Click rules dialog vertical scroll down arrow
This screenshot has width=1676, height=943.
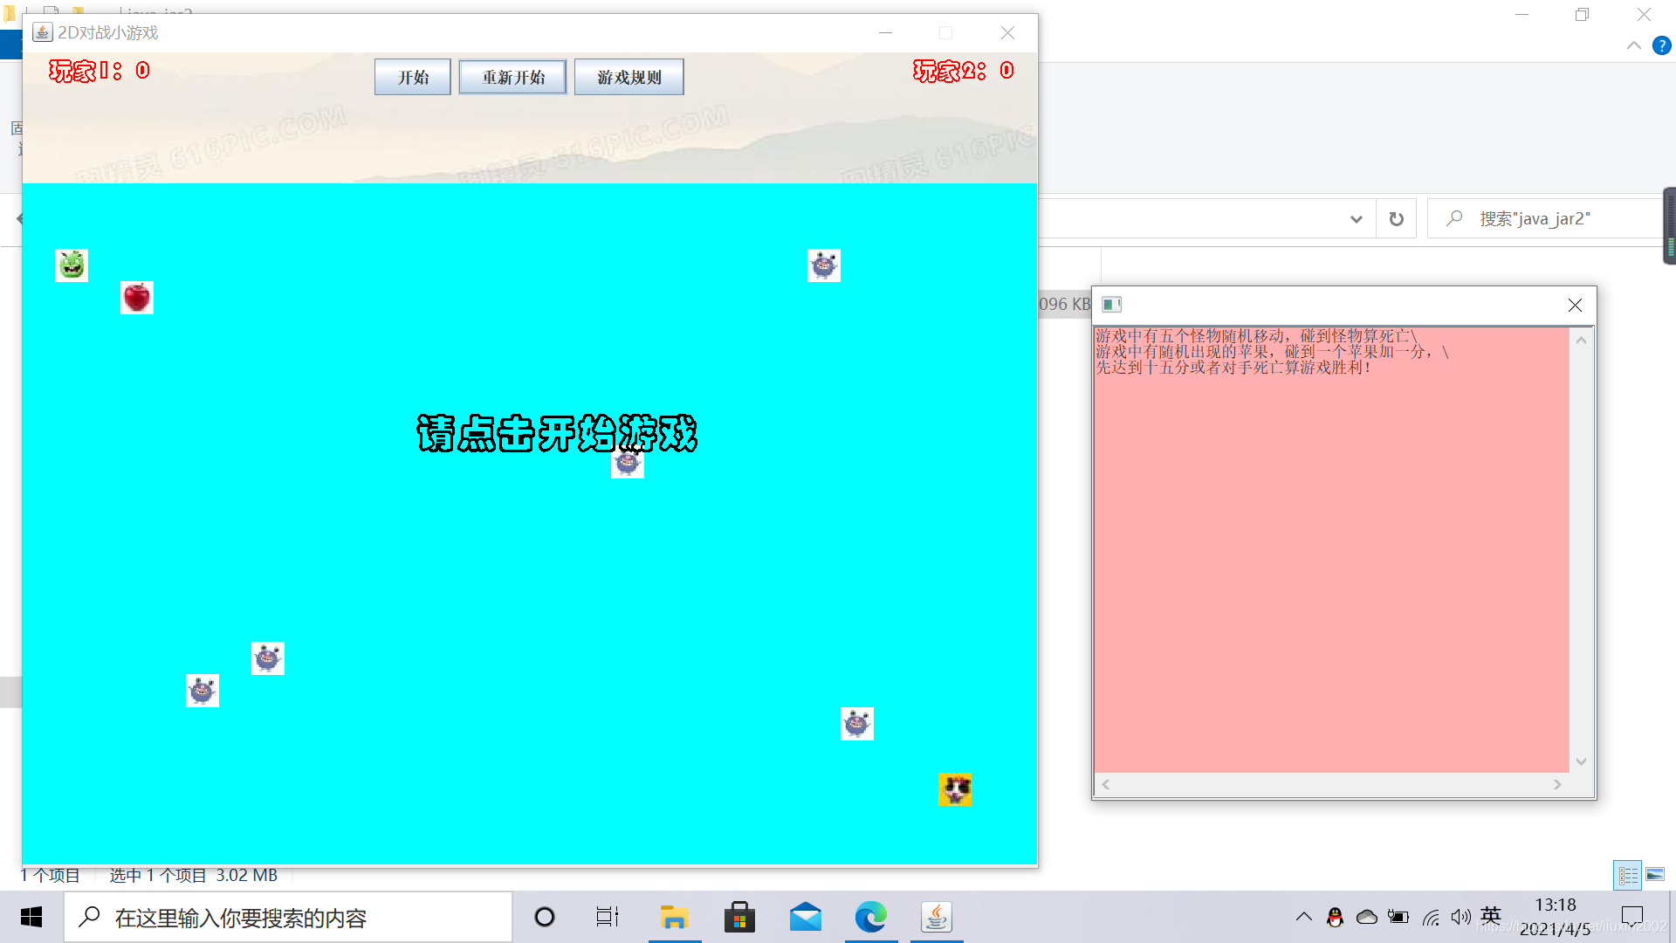[1581, 761]
